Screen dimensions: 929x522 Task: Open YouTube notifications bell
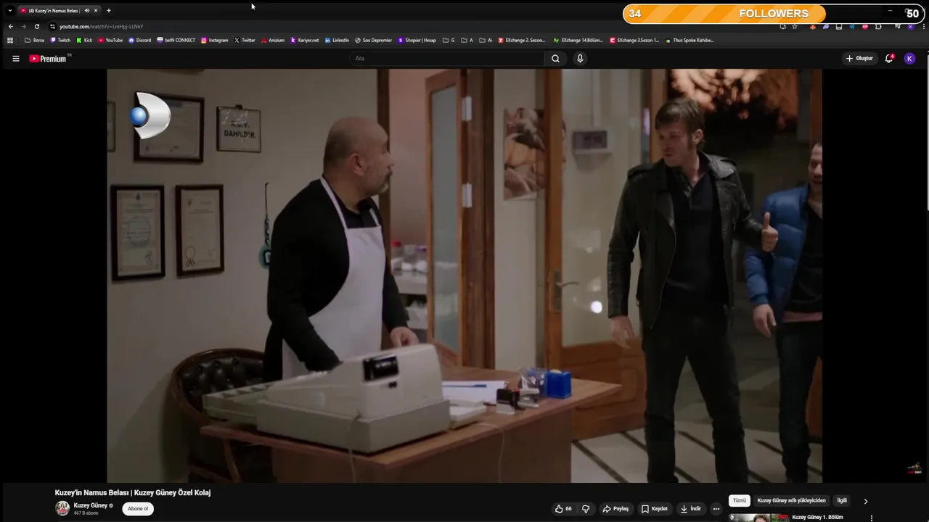point(889,59)
